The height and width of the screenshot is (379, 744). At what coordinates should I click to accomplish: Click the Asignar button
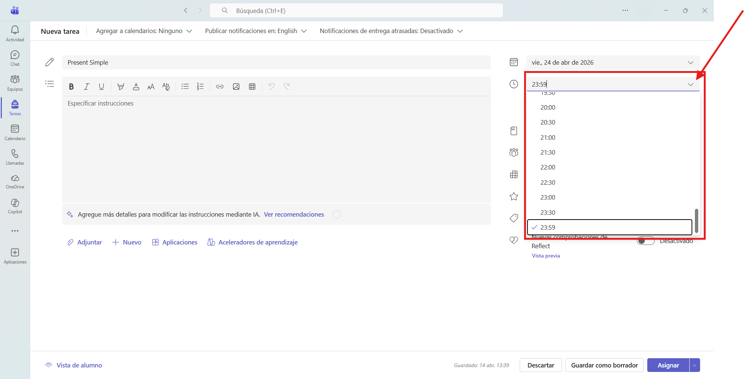click(x=668, y=365)
